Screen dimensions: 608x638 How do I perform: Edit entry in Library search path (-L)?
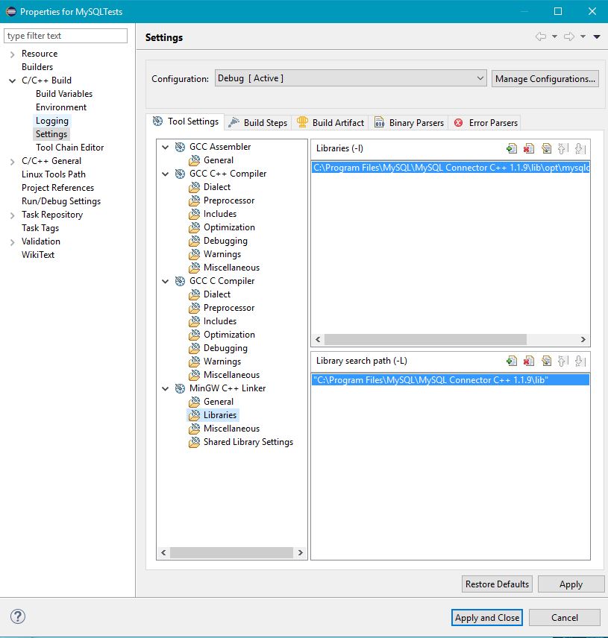click(x=546, y=361)
